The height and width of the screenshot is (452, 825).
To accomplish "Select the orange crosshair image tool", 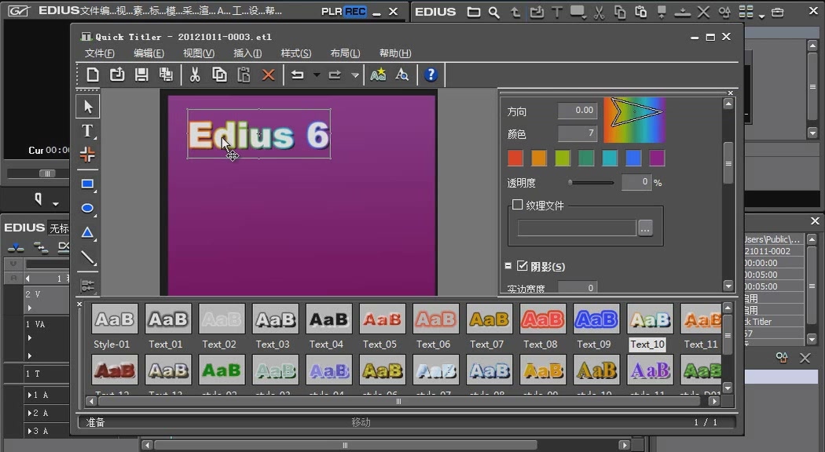I will (87, 155).
